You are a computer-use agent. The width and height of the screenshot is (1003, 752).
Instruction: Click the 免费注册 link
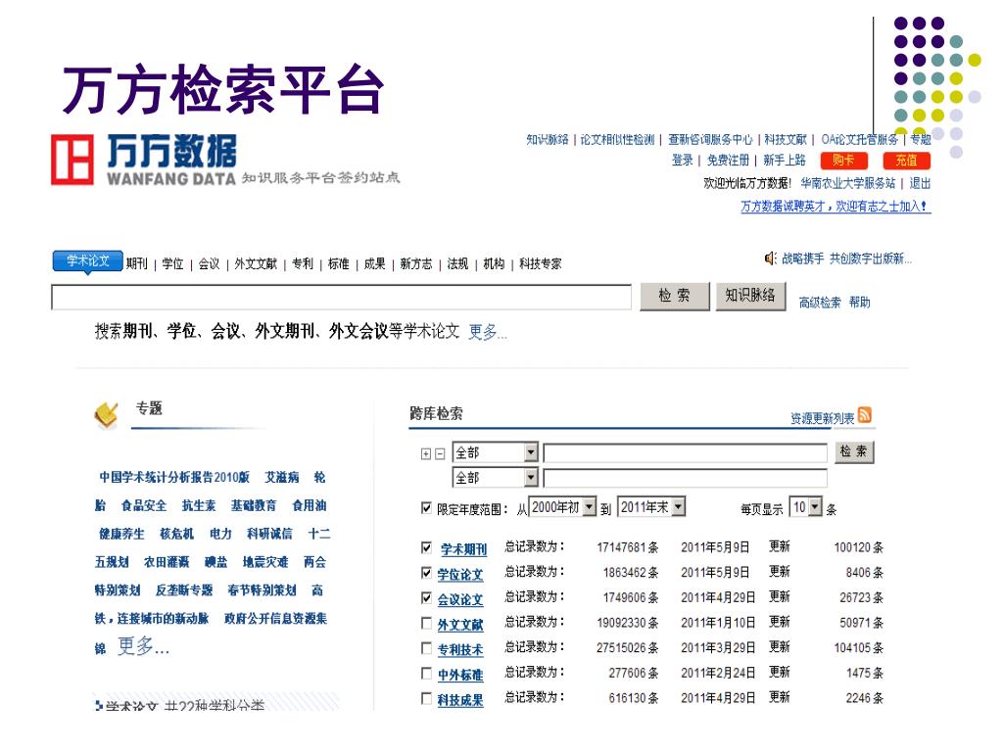coord(728,160)
